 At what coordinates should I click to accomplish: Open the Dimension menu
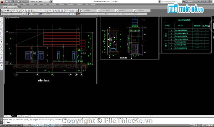pos(53,4)
